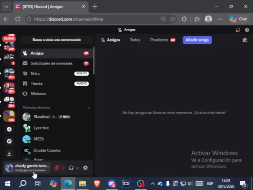The height and width of the screenshot is (190, 253).
Task: Go back in the browser
Action: tap(6, 19)
